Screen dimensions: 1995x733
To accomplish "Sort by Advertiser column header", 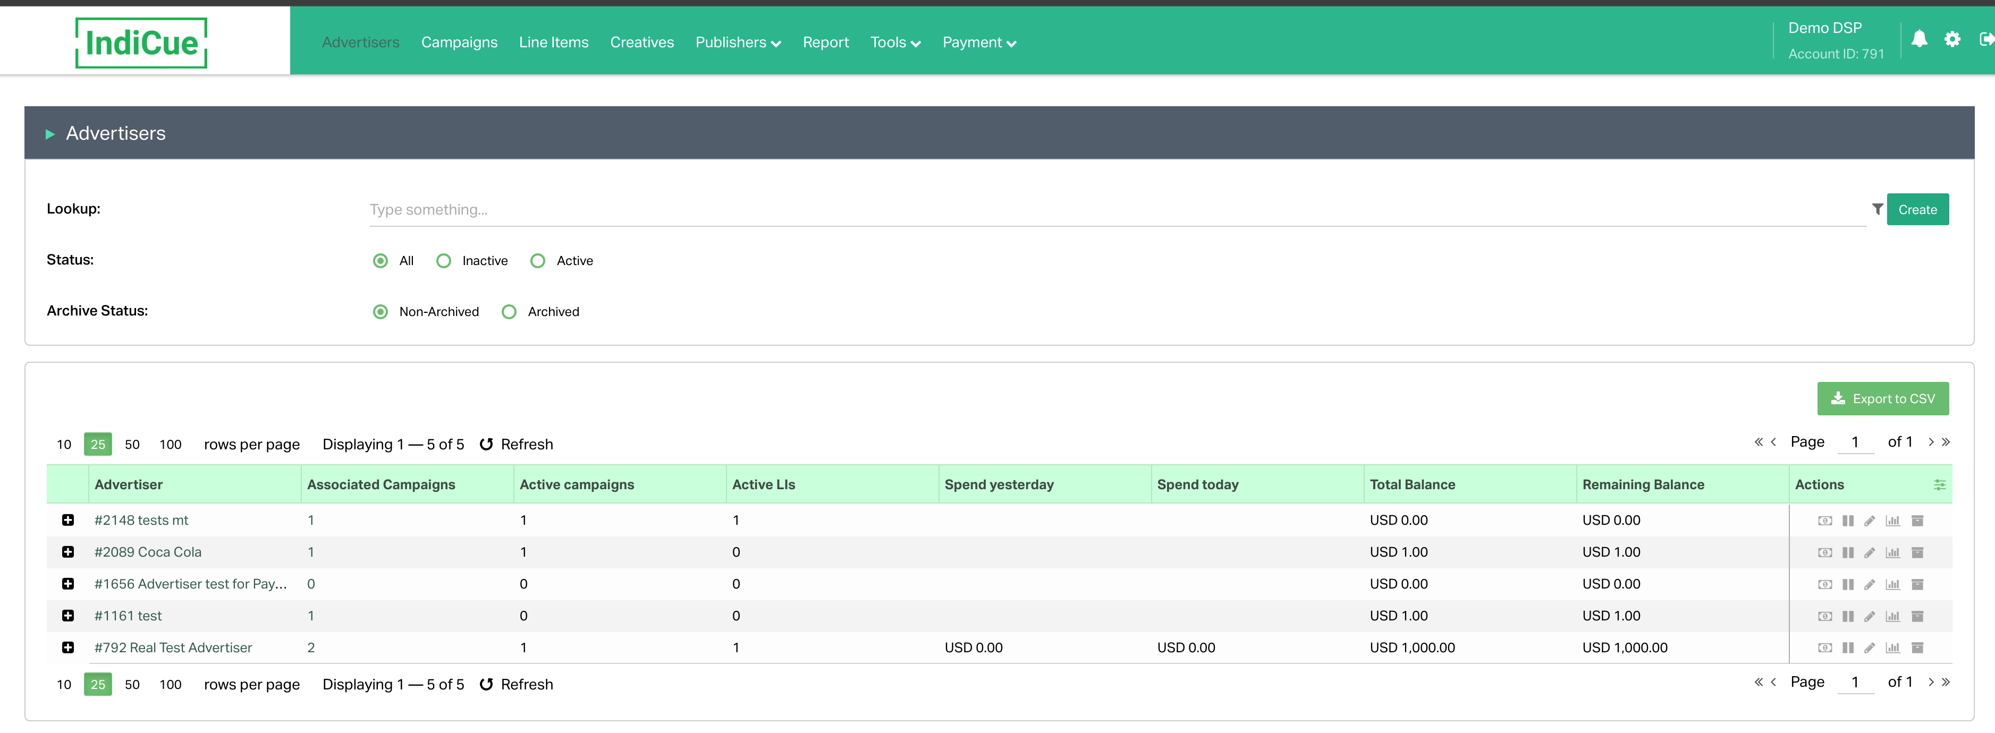I will click(x=129, y=484).
